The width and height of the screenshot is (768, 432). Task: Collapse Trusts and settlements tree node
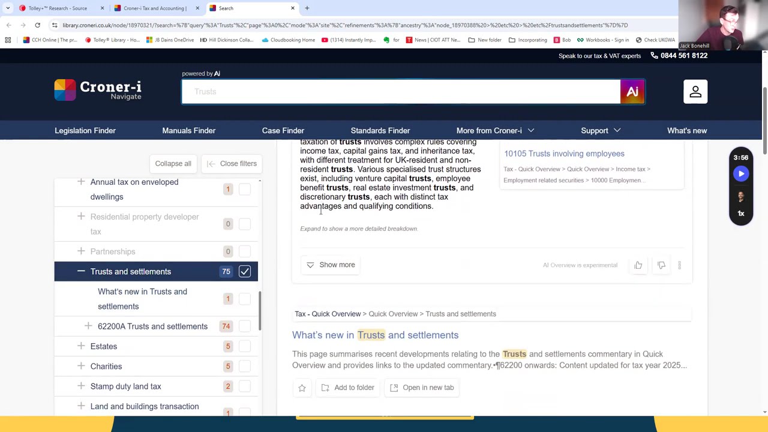pos(81,271)
